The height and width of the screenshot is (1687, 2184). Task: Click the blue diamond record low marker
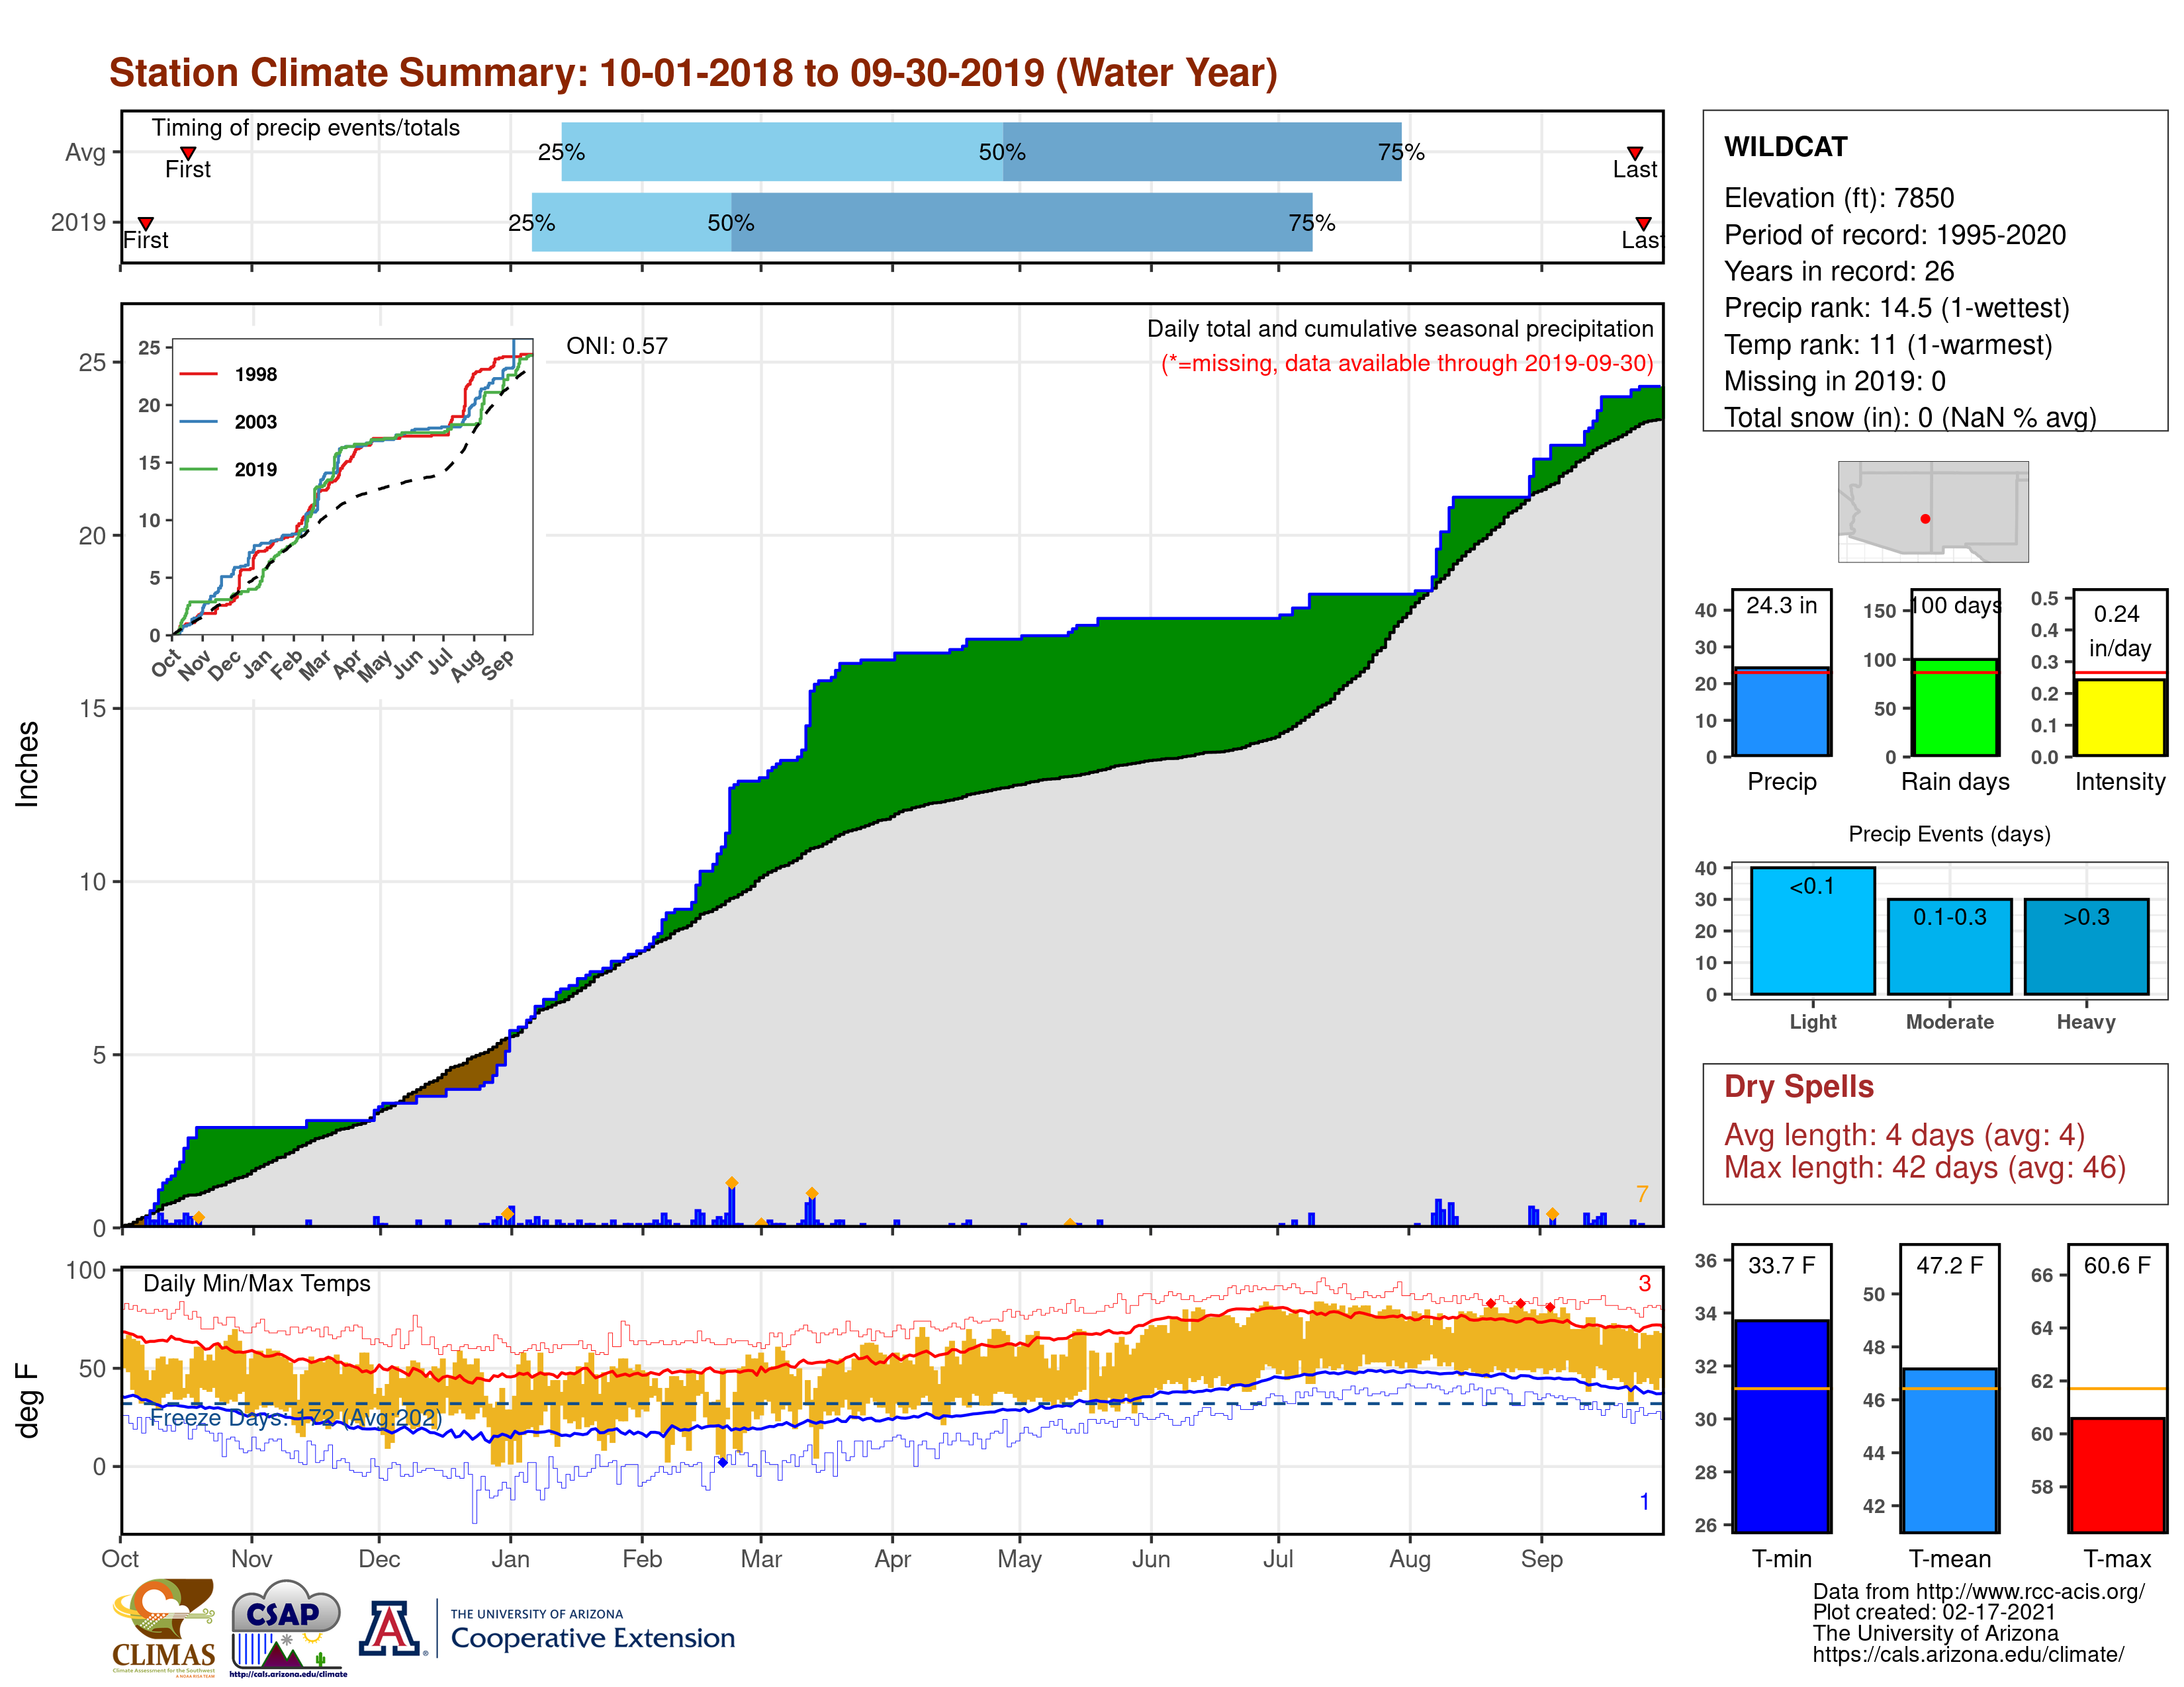coord(723,1462)
